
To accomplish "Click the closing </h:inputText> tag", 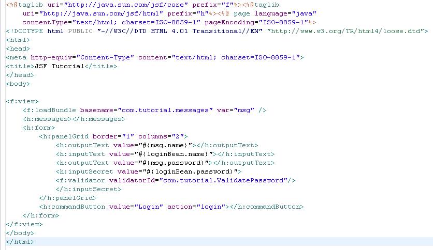I will [x=246, y=154].
